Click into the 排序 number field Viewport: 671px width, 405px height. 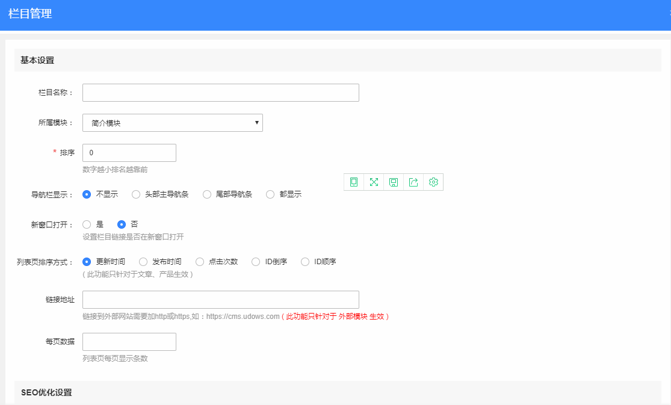[x=129, y=153]
